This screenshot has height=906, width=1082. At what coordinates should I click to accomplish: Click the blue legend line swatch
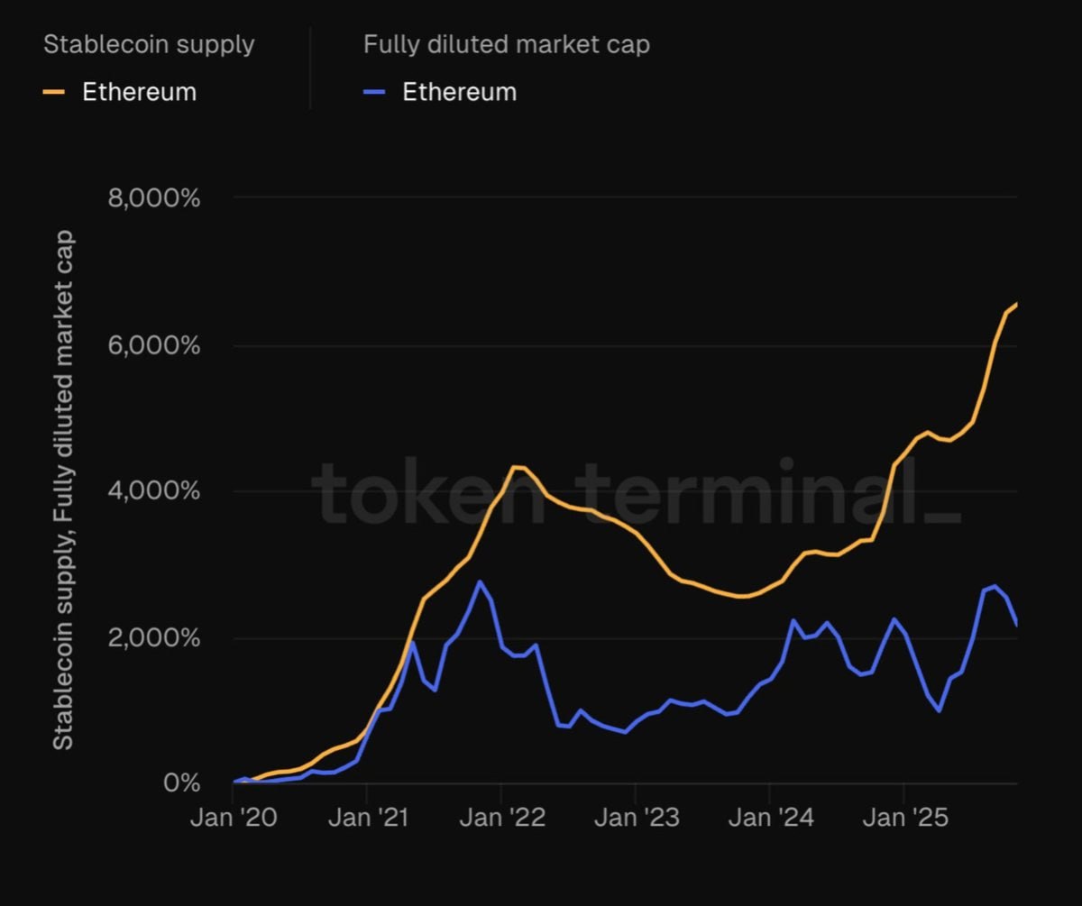point(374,92)
